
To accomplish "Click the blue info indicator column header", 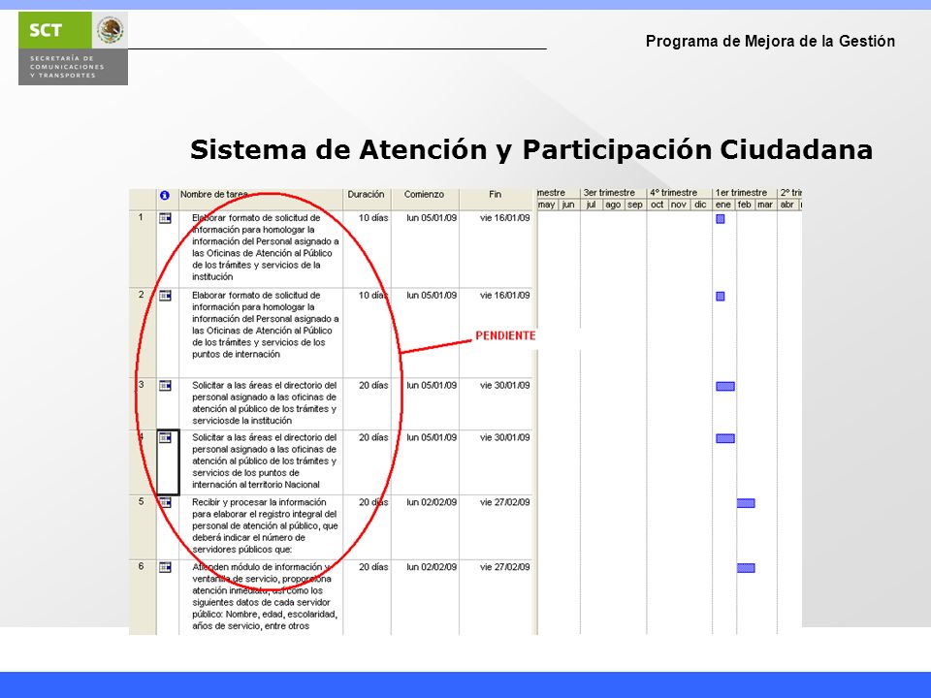I will [165, 195].
